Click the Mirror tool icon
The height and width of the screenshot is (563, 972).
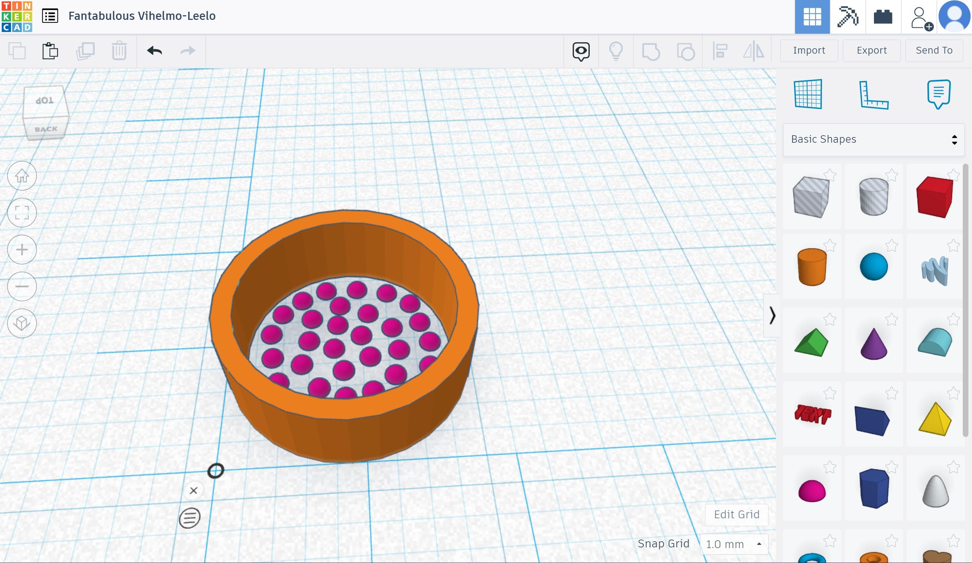[754, 51]
